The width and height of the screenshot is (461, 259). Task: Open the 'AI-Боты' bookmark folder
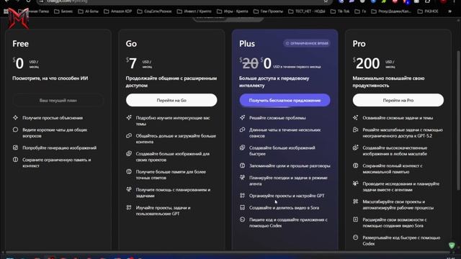click(88, 12)
